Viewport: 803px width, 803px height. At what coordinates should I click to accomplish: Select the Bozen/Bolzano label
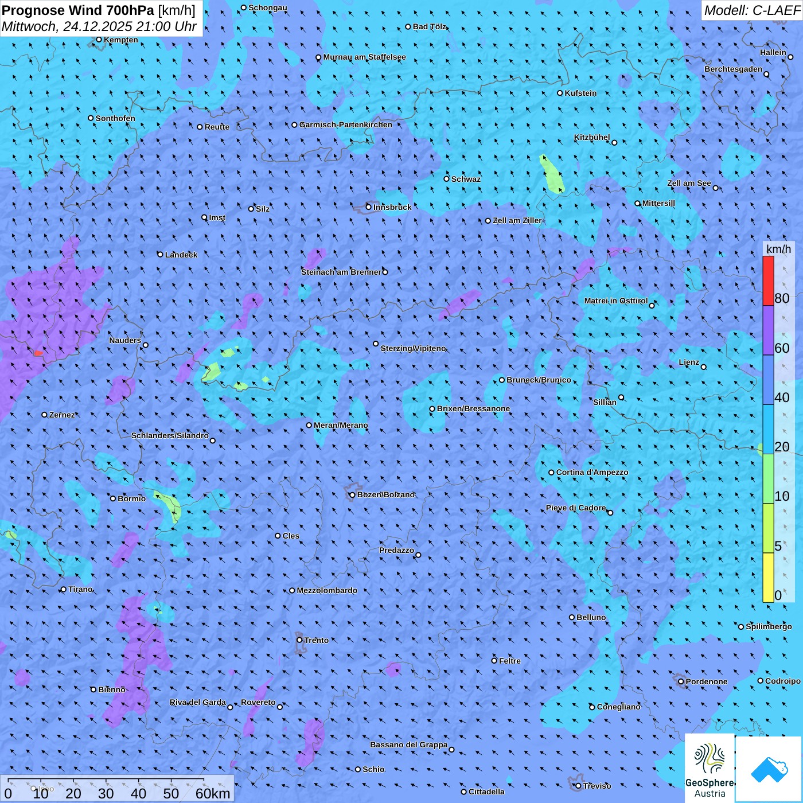385,494
